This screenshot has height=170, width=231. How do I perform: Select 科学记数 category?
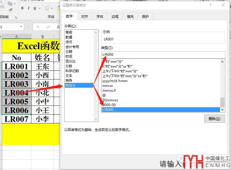[79, 71]
